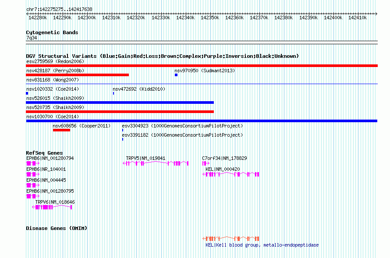
Task: Click the nsv1030700 (Coe2014) label
Action: click(53, 117)
